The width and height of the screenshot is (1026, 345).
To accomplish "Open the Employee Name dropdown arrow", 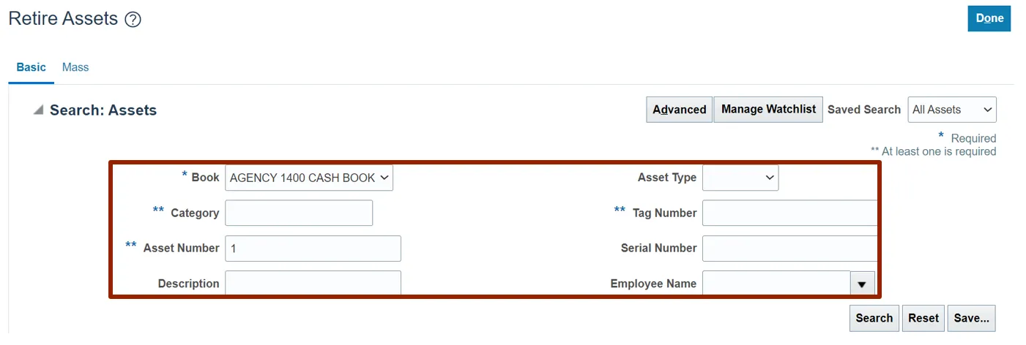I will click(x=862, y=284).
